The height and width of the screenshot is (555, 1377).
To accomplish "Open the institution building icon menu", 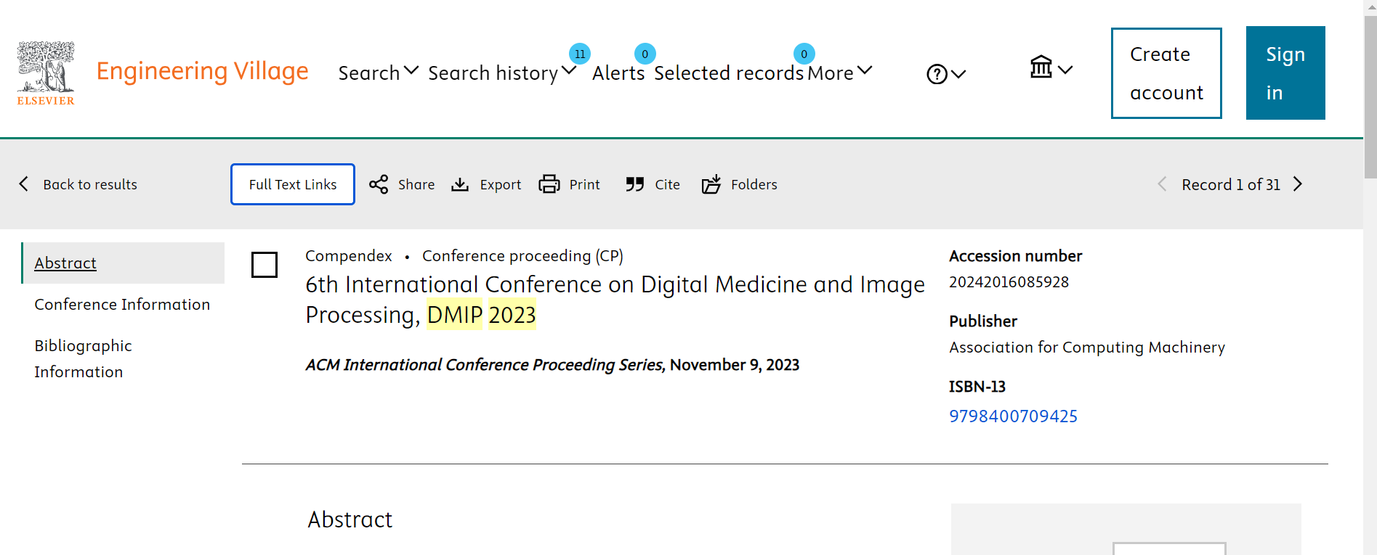I will coord(1051,67).
